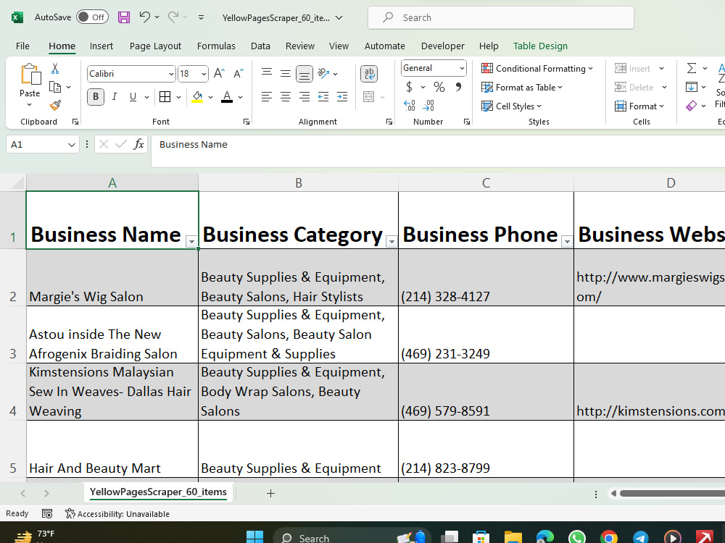The image size is (725, 543).
Task: Top align the cell contents
Action: pos(266,73)
